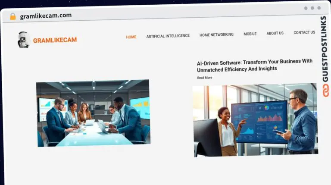This screenshot has width=331, height=185.
Task: Click the vertical GUESTPOSTLINKS watermark text
Action: (x=325, y=49)
